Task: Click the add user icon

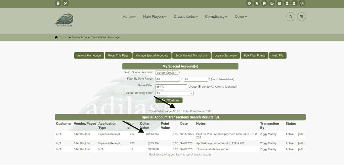Action: tap(295, 3)
